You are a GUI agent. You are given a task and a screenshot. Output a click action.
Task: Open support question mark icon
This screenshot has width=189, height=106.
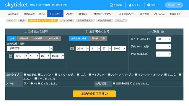[149, 5]
